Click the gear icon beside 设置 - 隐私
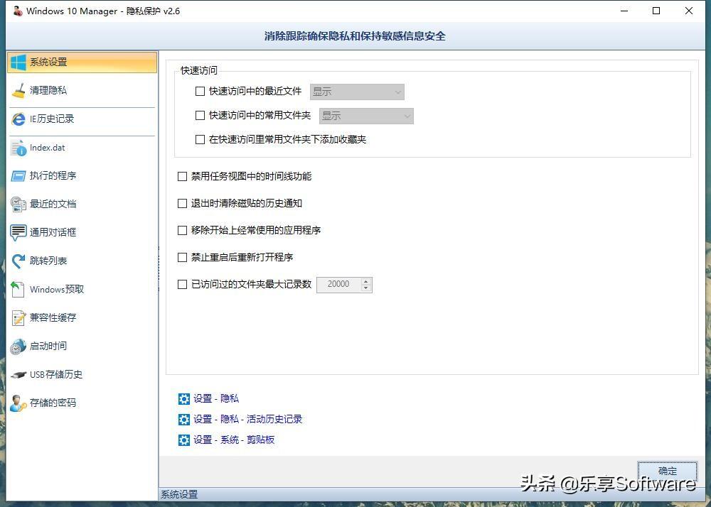Viewport: 711px width, 507px height. (183, 399)
